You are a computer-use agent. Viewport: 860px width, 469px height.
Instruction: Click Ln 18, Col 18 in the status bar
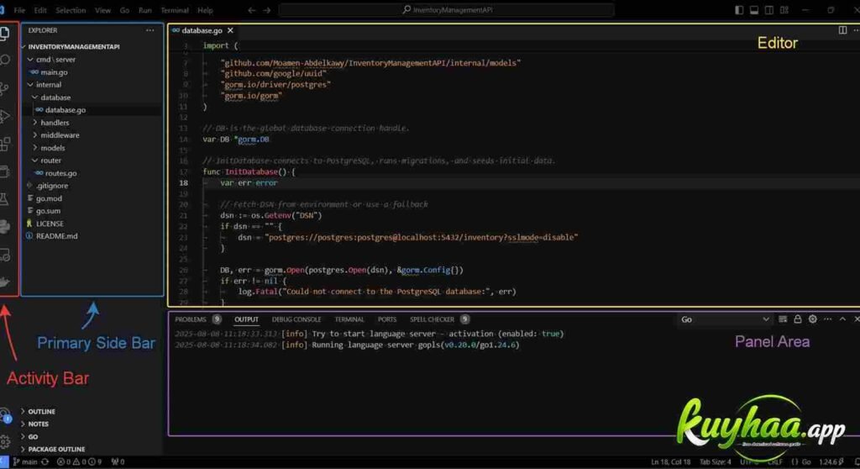[671, 462]
